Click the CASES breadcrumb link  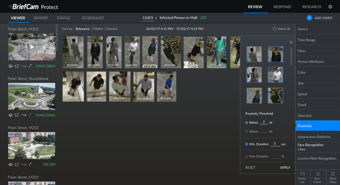click(x=148, y=18)
